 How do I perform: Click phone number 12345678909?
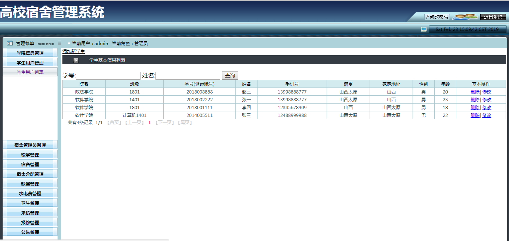(x=292, y=107)
